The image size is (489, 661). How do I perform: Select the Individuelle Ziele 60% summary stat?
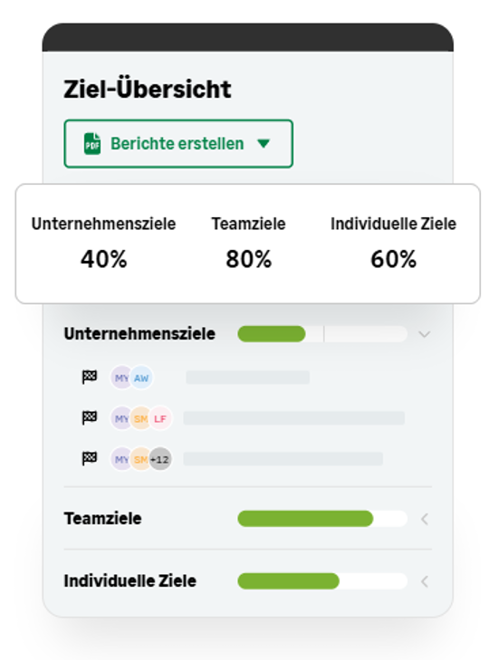[393, 244]
